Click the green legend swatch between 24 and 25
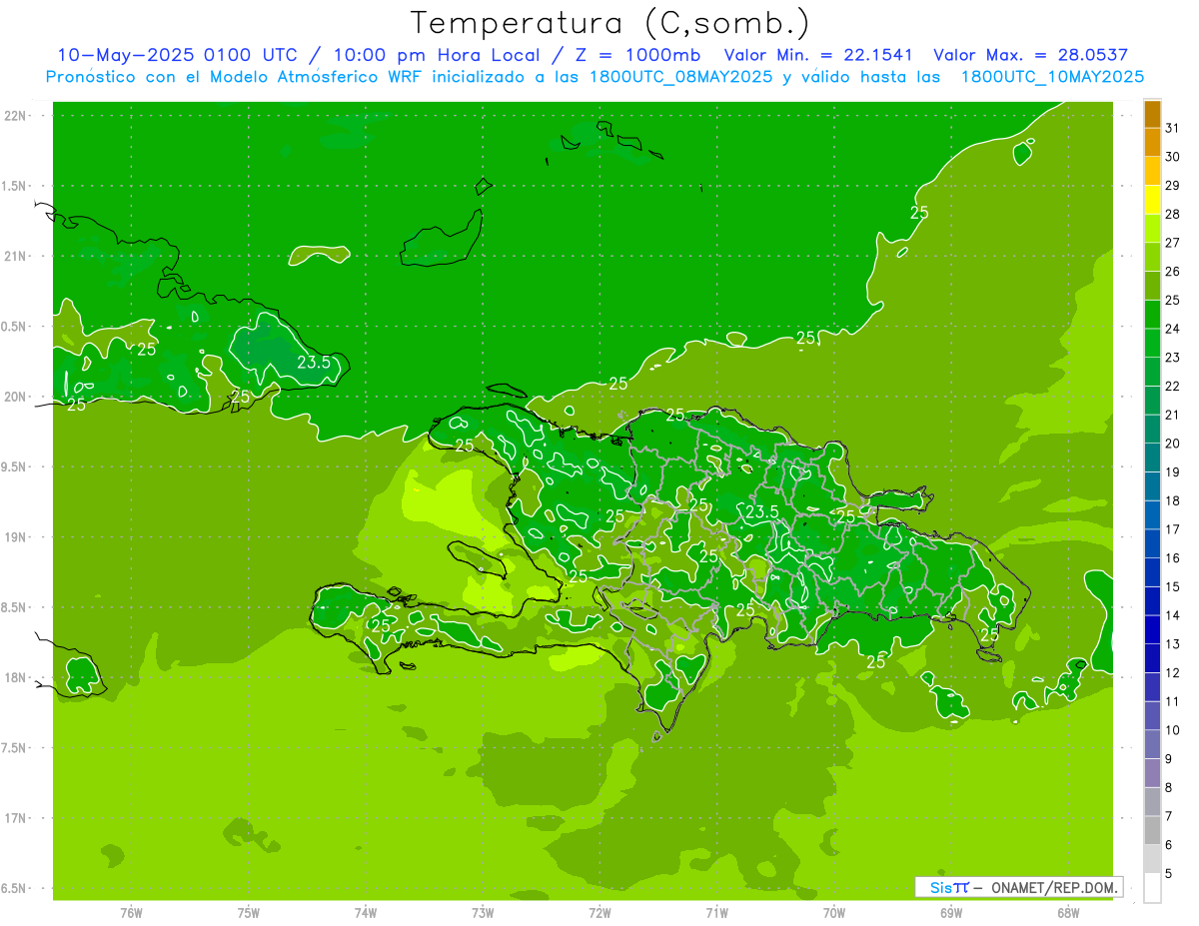This screenshot has width=1199, height=926. 1152,315
